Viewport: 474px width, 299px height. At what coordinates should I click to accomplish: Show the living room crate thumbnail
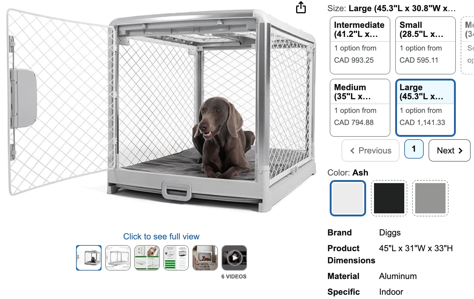coord(205,258)
